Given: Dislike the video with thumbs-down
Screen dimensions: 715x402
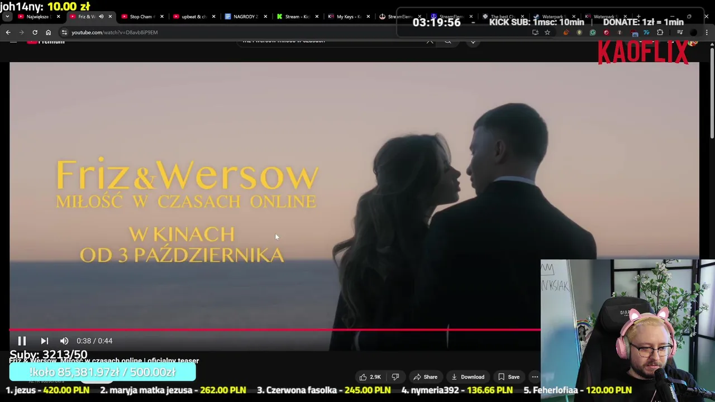Looking at the screenshot, I should [395, 377].
